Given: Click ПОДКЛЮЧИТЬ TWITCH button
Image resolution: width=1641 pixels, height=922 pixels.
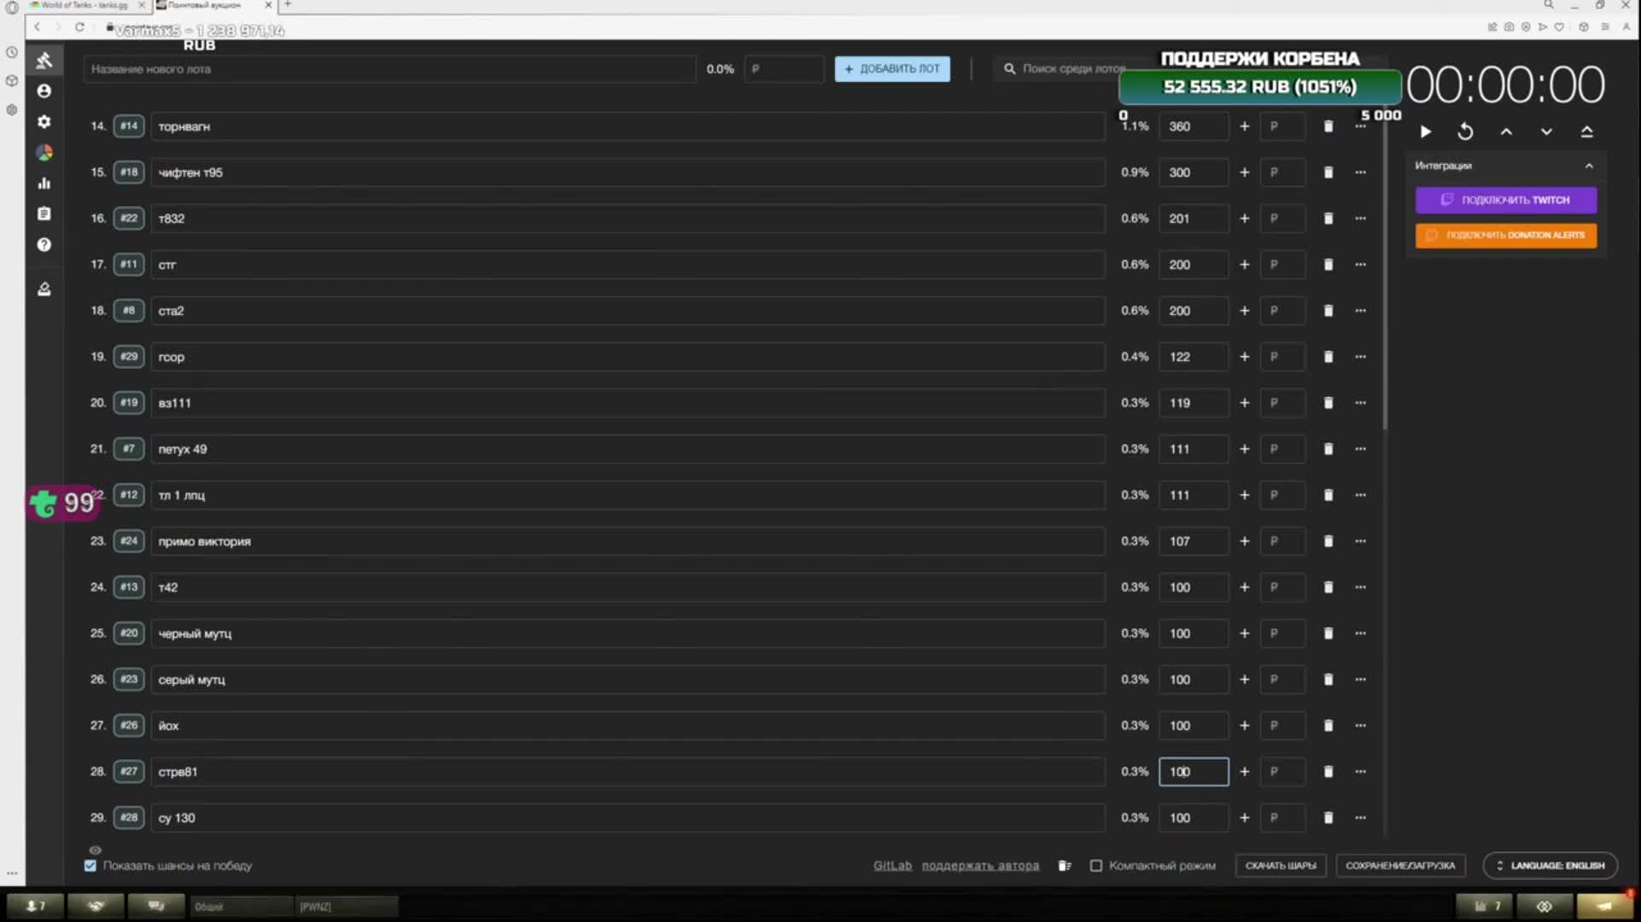Looking at the screenshot, I should (1506, 200).
